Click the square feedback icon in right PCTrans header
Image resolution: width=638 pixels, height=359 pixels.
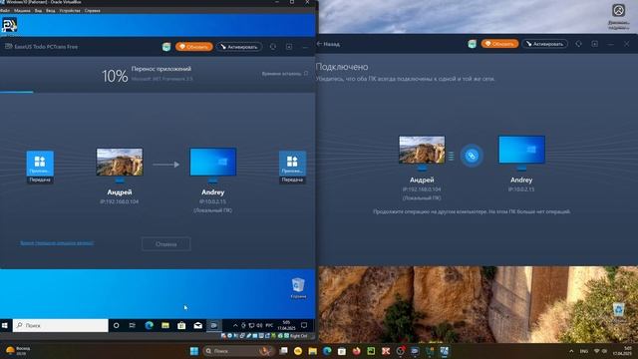coord(594,44)
